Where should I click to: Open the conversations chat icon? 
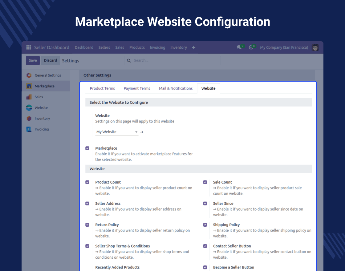(239, 47)
